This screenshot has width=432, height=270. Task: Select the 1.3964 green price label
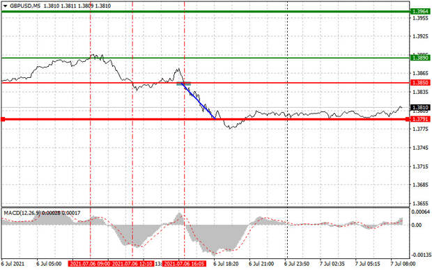[x=420, y=11]
